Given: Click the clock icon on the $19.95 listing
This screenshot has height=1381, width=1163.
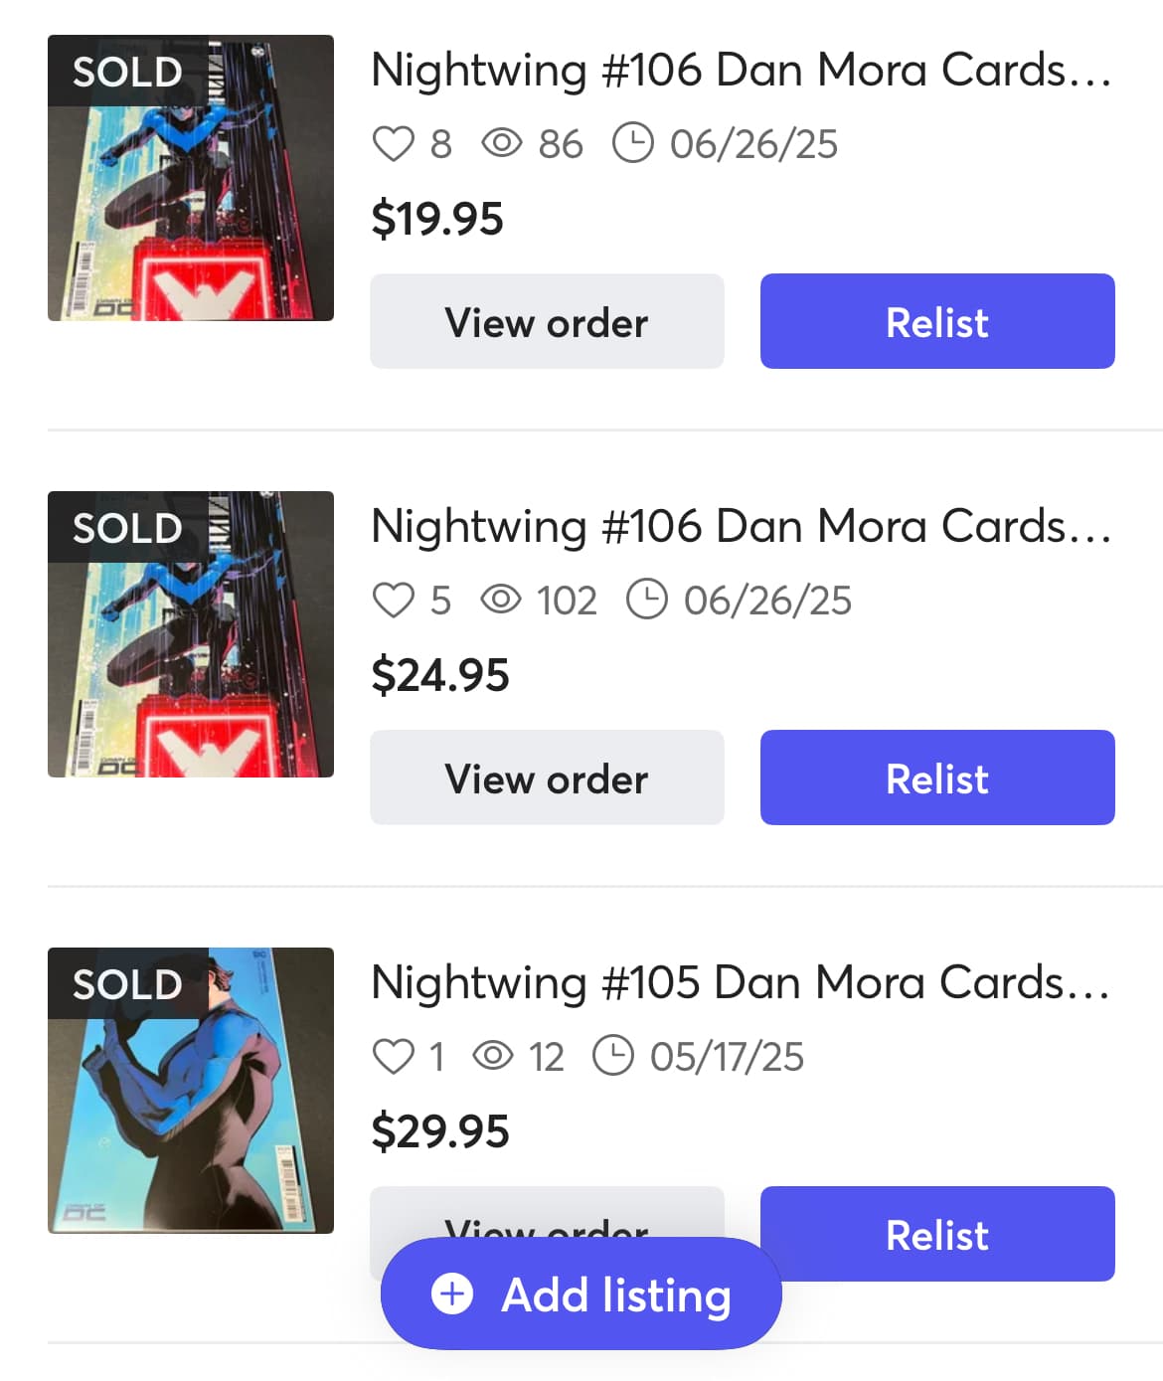Looking at the screenshot, I should tap(633, 143).
